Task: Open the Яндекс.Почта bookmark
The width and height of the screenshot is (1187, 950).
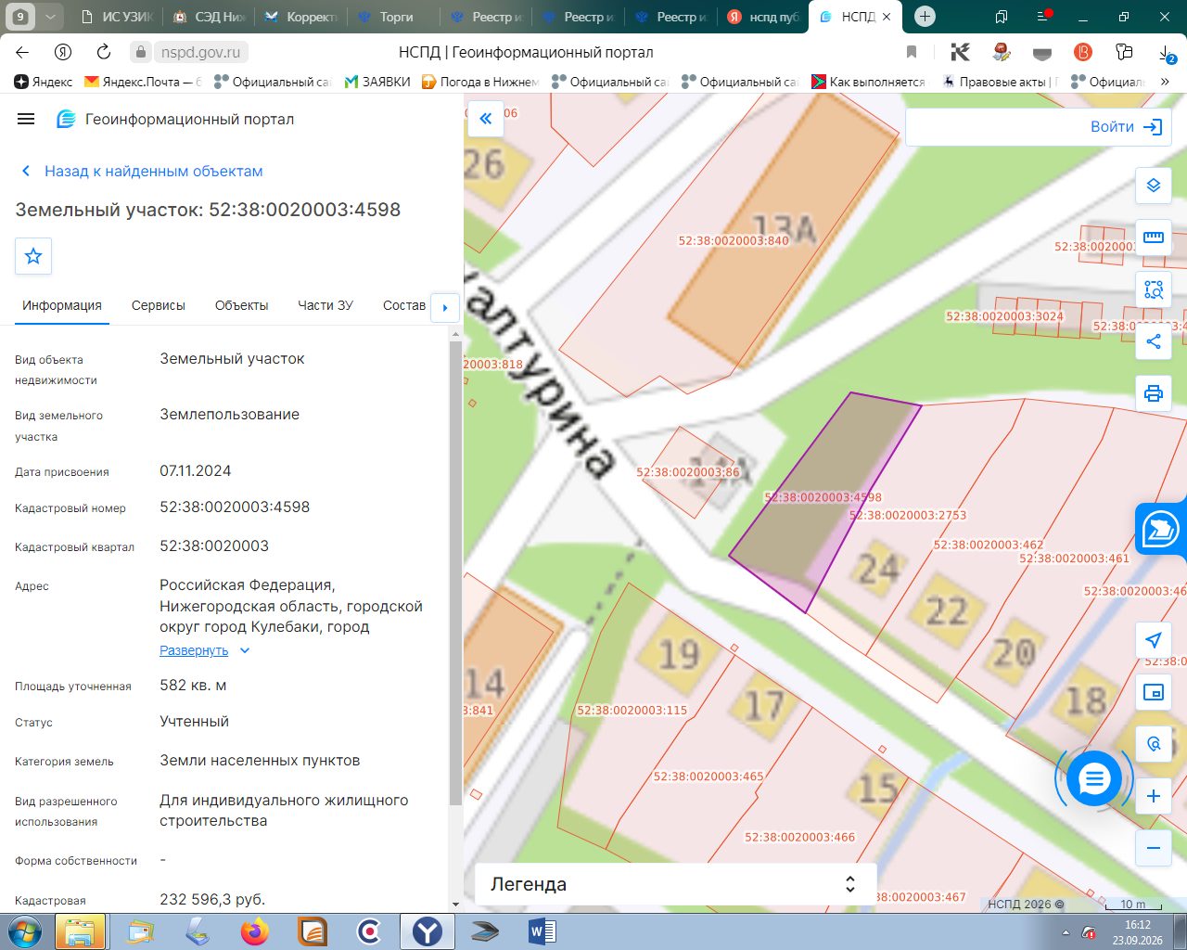Action: [x=143, y=82]
